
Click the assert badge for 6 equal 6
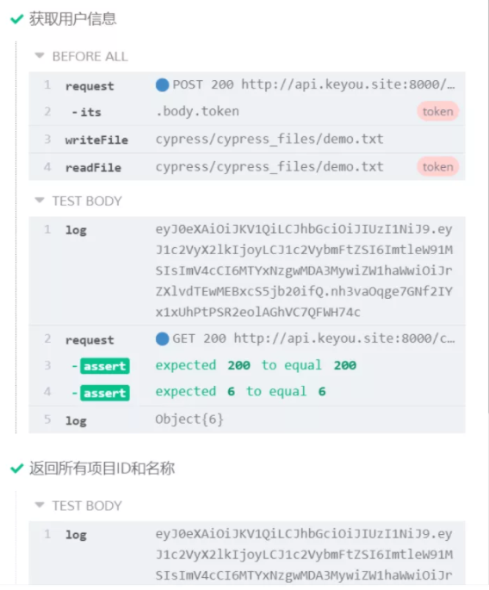coord(104,393)
